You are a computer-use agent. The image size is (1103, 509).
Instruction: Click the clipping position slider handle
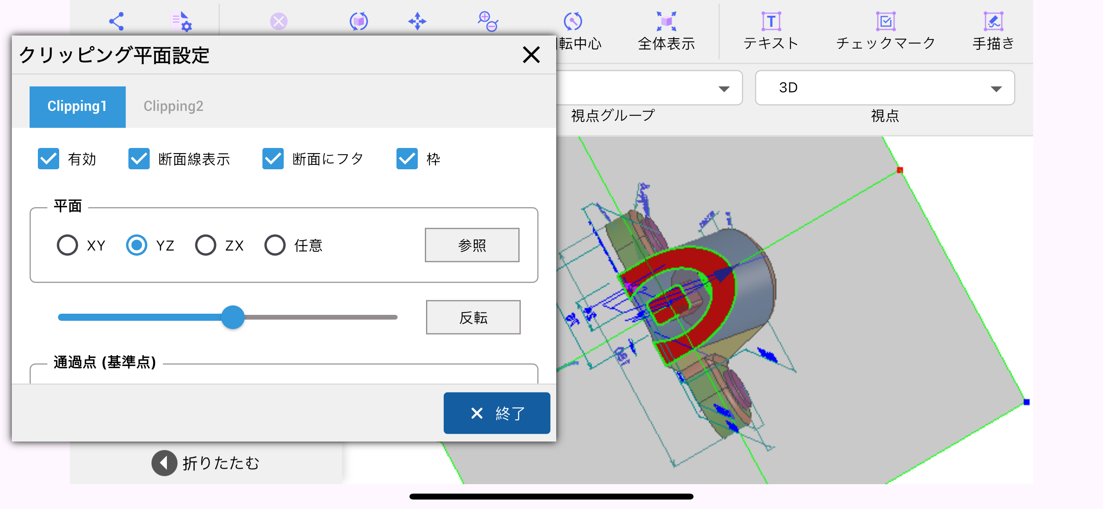pos(232,318)
